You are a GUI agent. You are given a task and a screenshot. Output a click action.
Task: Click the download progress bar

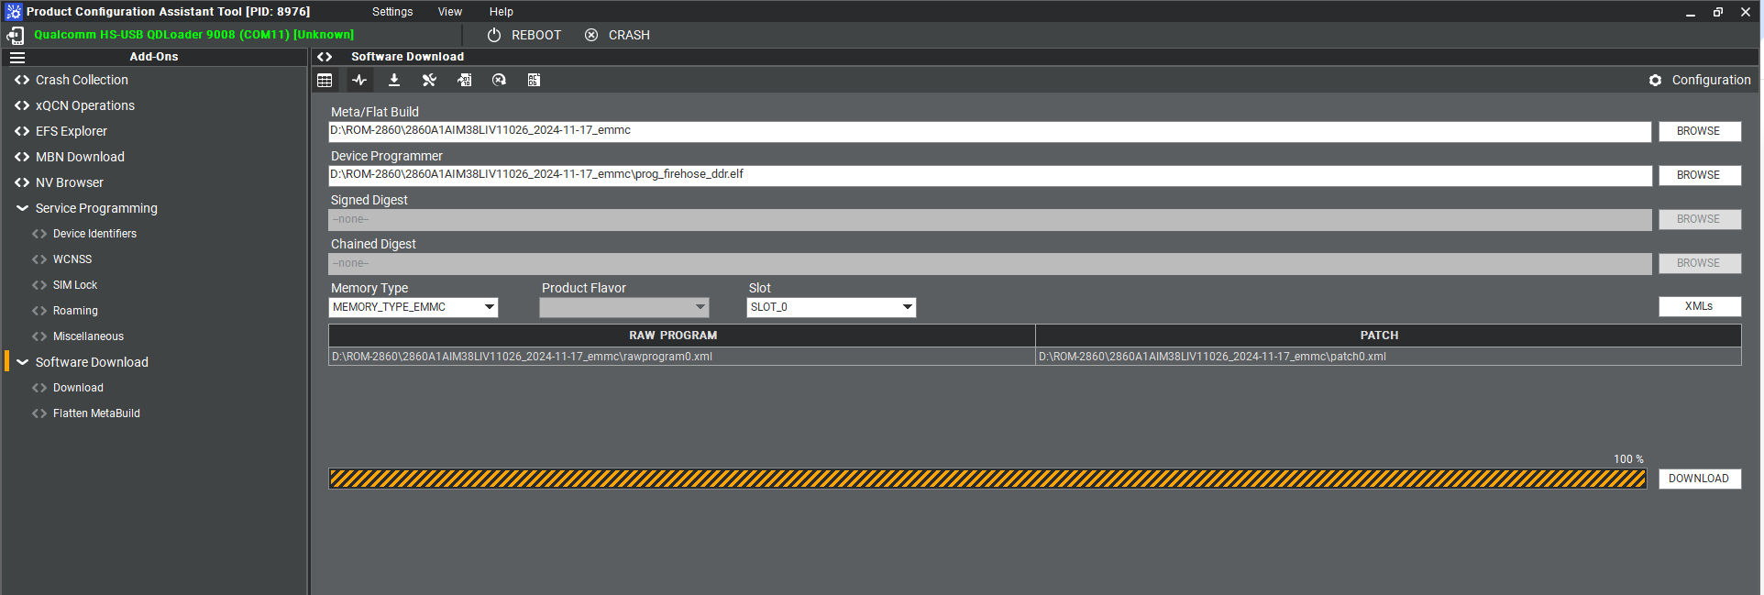click(x=987, y=479)
